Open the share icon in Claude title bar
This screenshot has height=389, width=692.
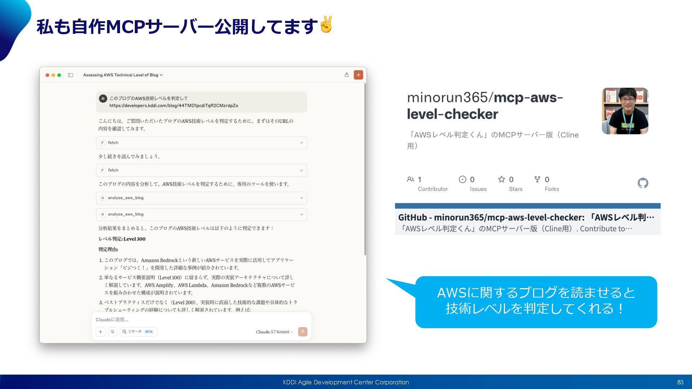[346, 75]
